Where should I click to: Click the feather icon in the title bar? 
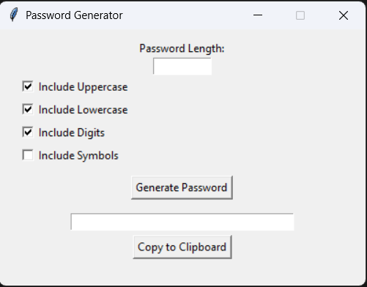point(14,15)
